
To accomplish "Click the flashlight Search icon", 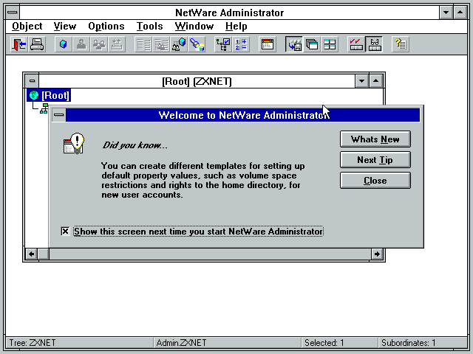I will click(197, 44).
